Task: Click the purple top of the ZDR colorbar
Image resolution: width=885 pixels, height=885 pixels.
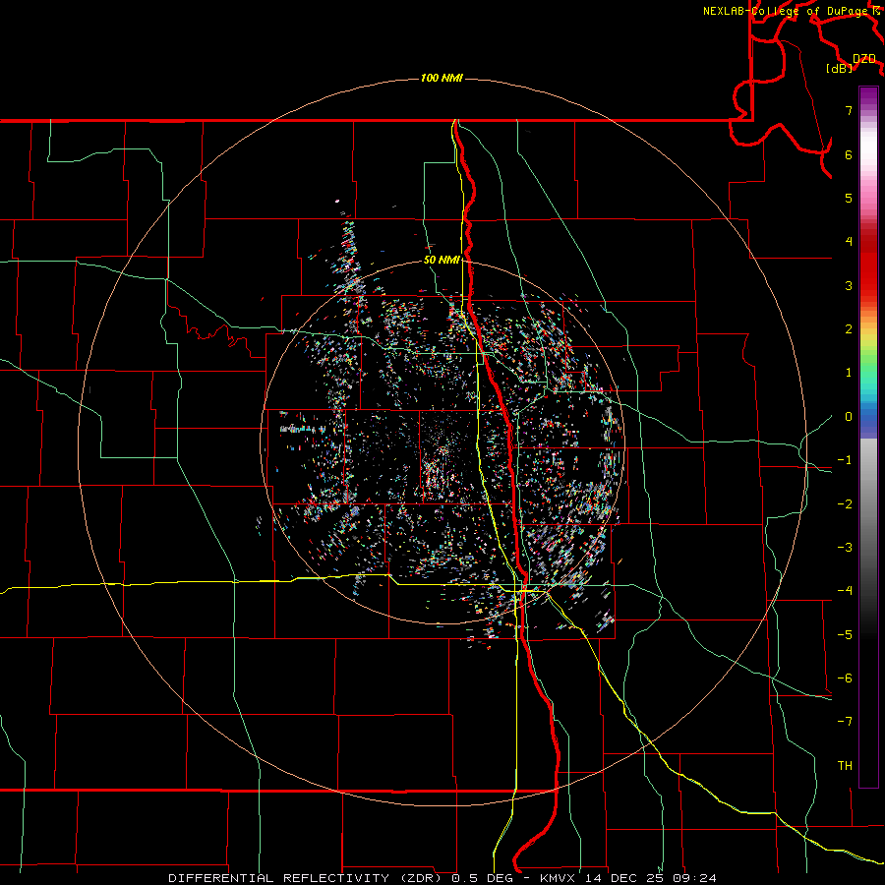Action: pyautogui.click(x=868, y=97)
